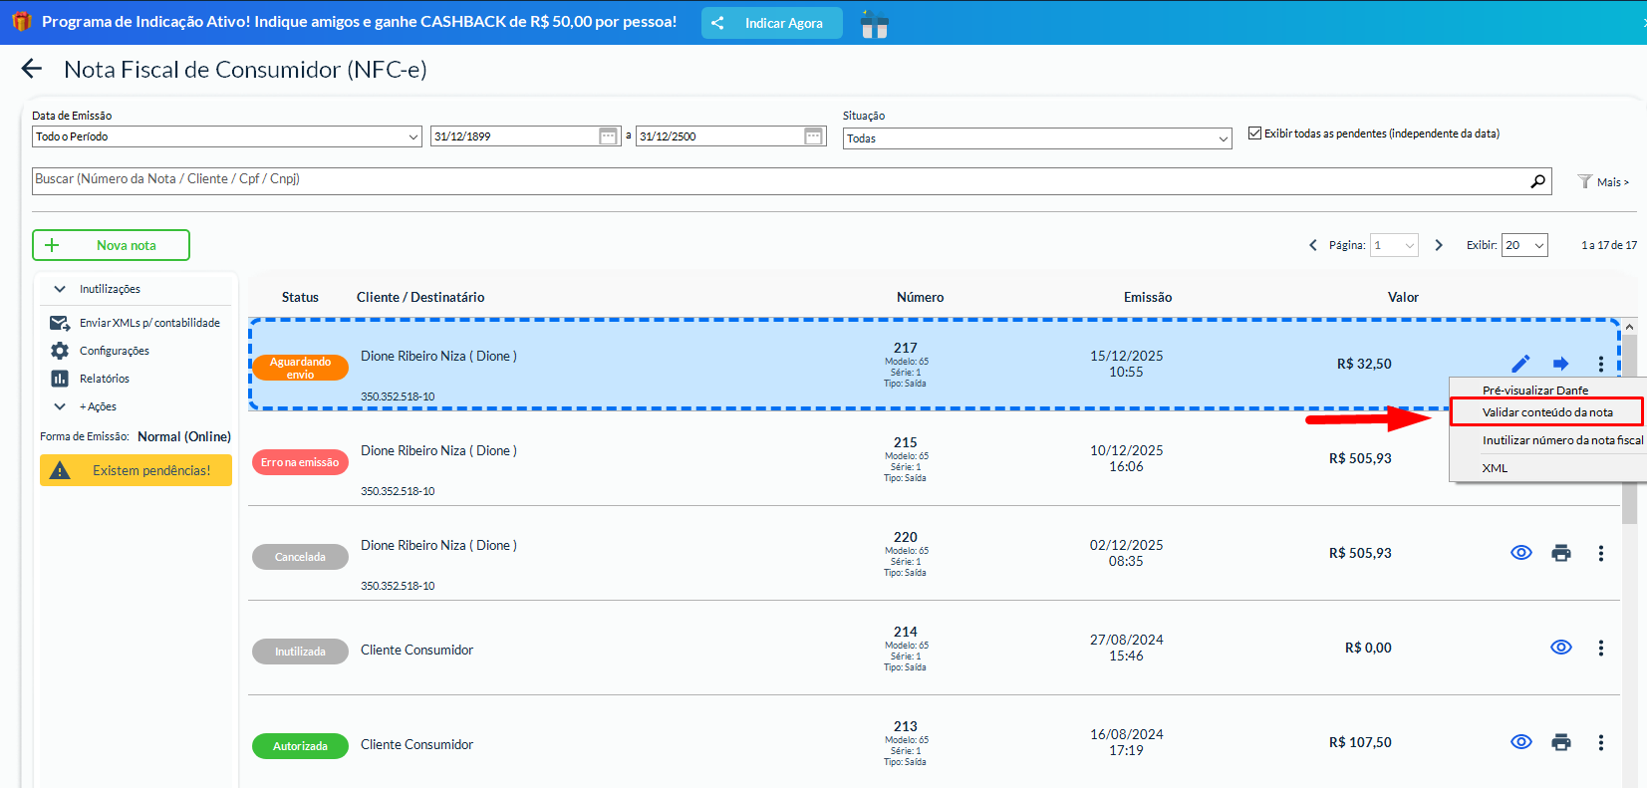Click the 'Nova nota' button

point(111,245)
